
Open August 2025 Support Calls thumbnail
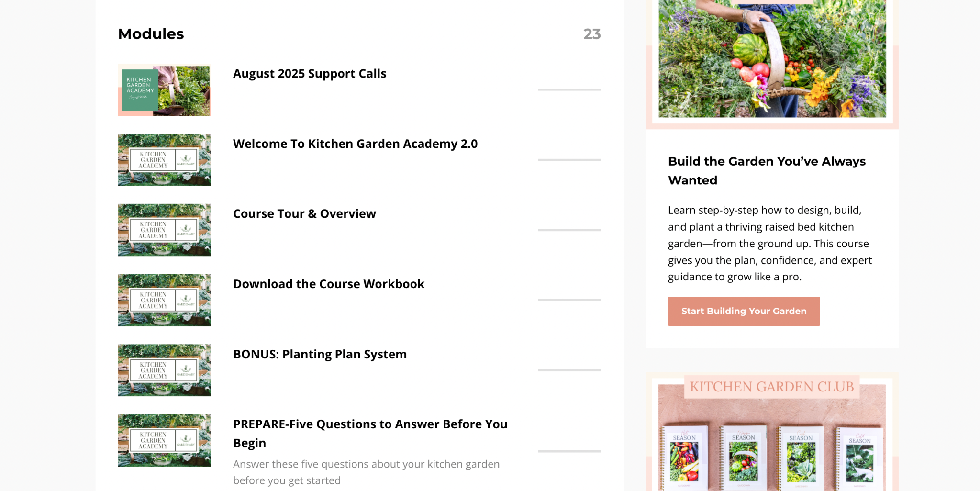pyautogui.click(x=164, y=90)
